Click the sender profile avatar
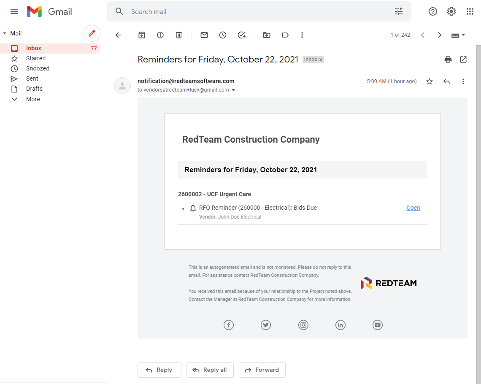 [122, 86]
